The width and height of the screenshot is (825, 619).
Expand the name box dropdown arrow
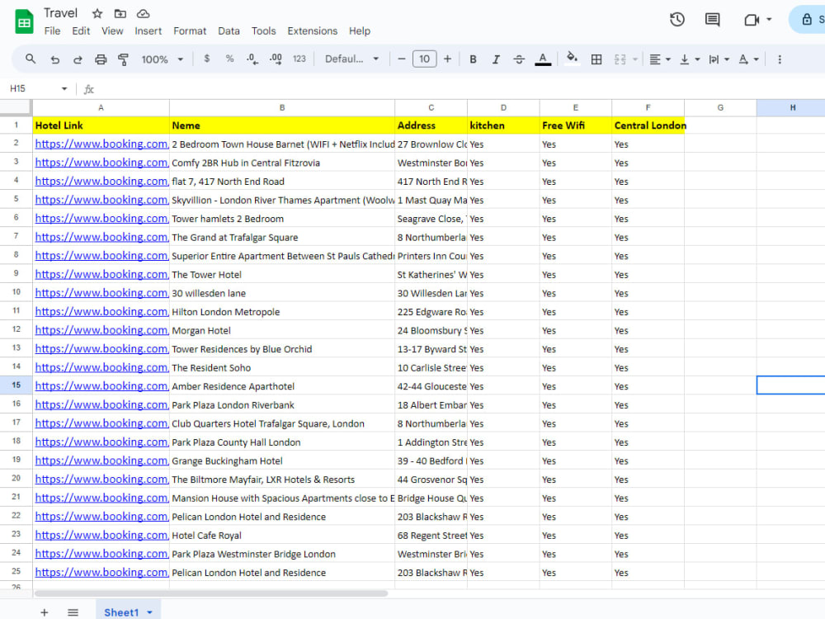[x=64, y=88]
